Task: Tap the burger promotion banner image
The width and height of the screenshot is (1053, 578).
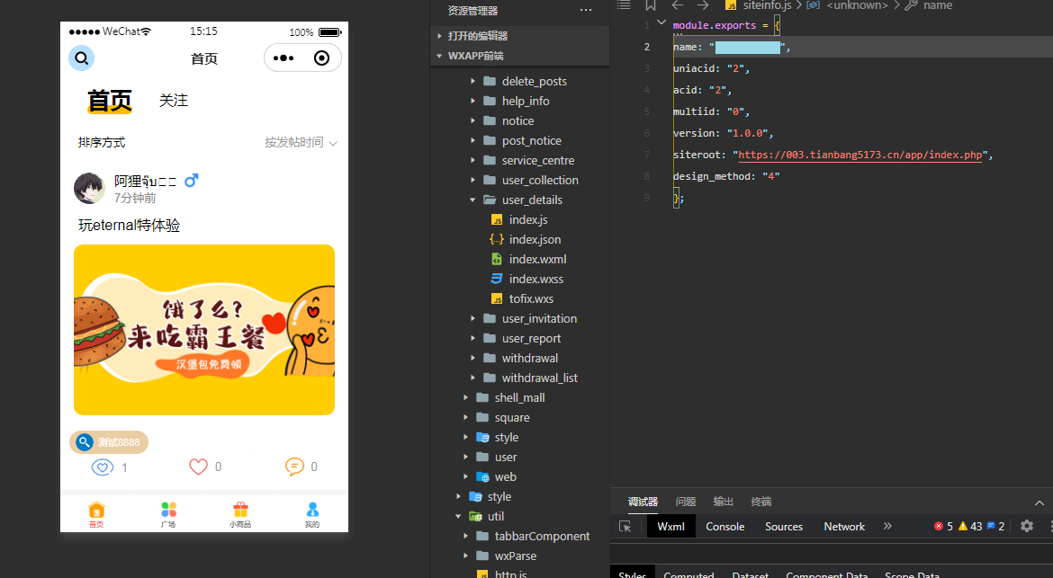Action: (x=204, y=330)
